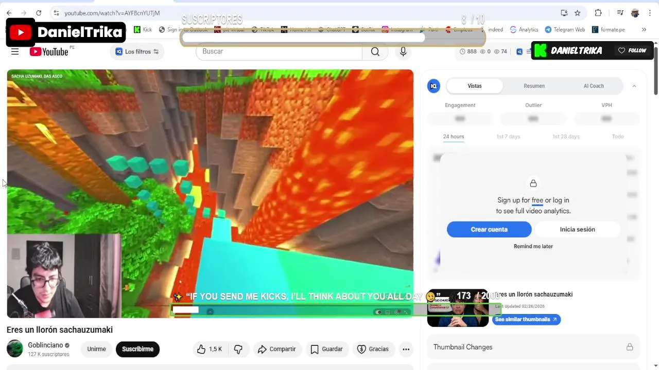Open the Goblinciano channel avatar
The image size is (659, 370).
click(x=15, y=349)
